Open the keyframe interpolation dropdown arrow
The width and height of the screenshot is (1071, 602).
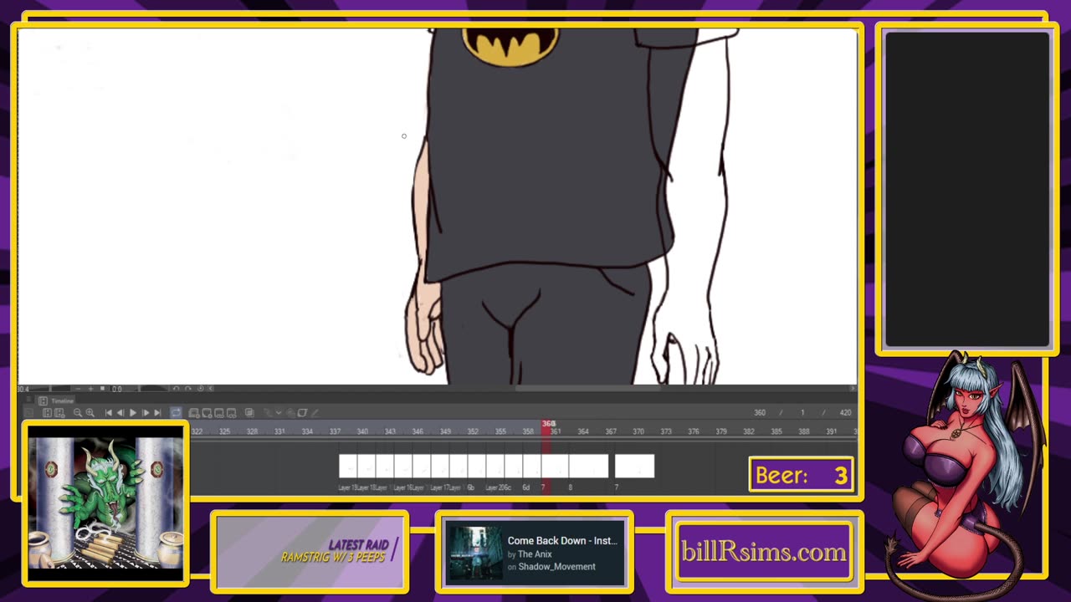[279, 412]
